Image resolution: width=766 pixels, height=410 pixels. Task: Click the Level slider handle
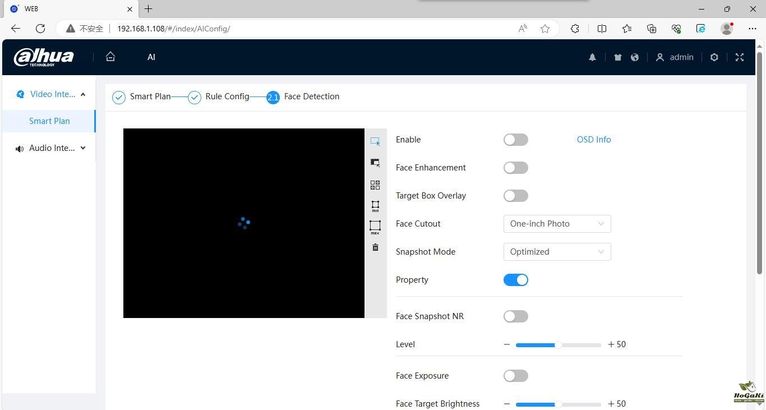point(558,345)
